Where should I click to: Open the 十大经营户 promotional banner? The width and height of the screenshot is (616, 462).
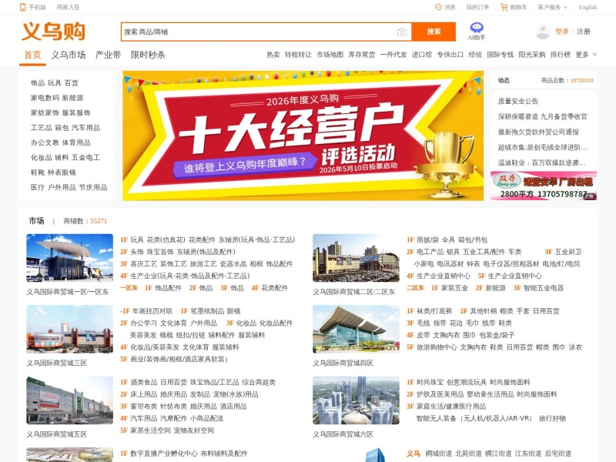pos(303,136)
